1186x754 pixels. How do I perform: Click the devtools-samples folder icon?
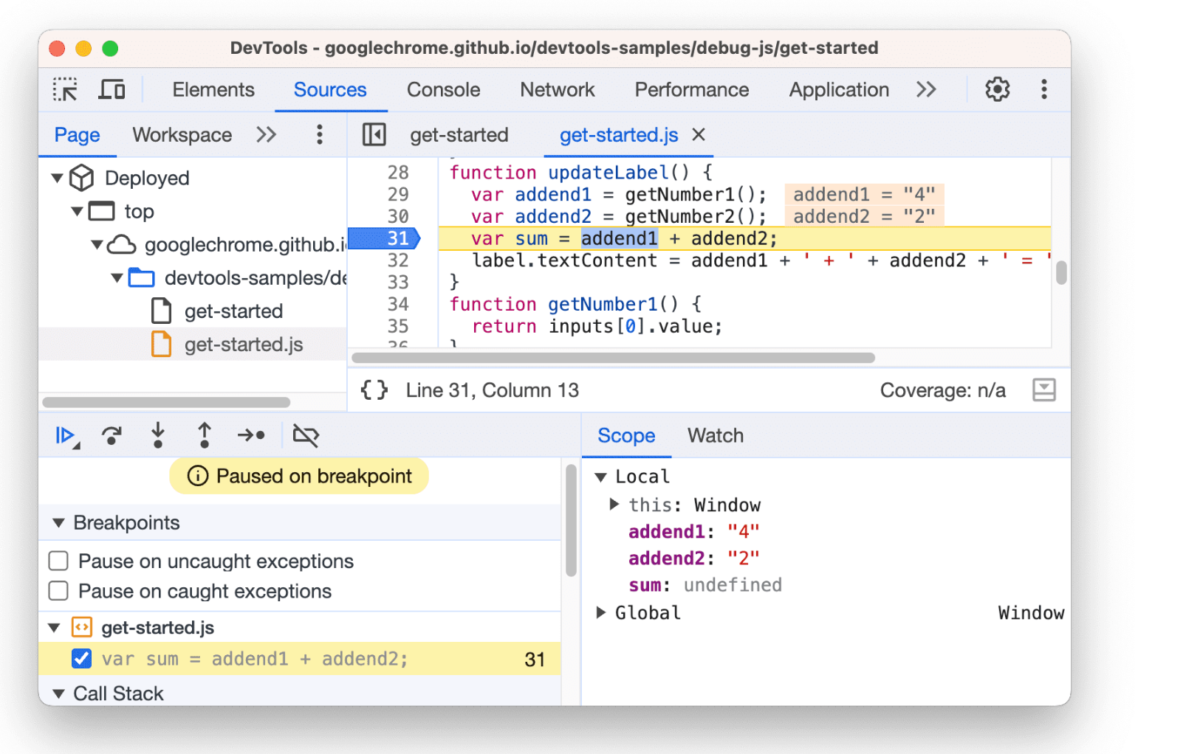click(141, 277)
